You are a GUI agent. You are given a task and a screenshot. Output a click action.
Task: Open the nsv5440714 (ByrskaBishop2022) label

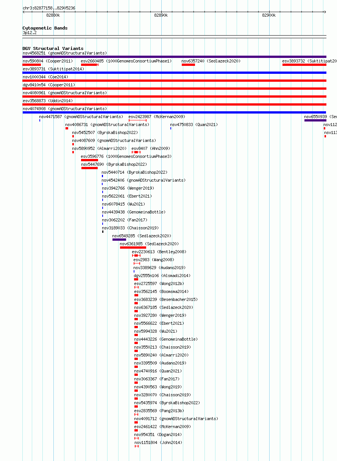click(x=134, y=172)
